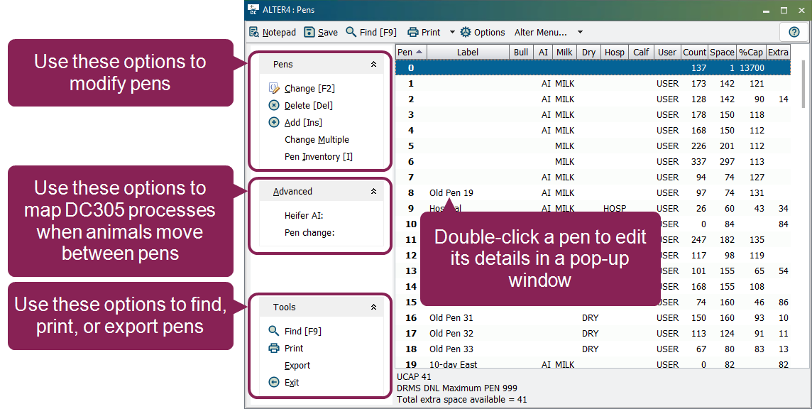
Task: Click Export in the Tools panel
Action: 297,365
